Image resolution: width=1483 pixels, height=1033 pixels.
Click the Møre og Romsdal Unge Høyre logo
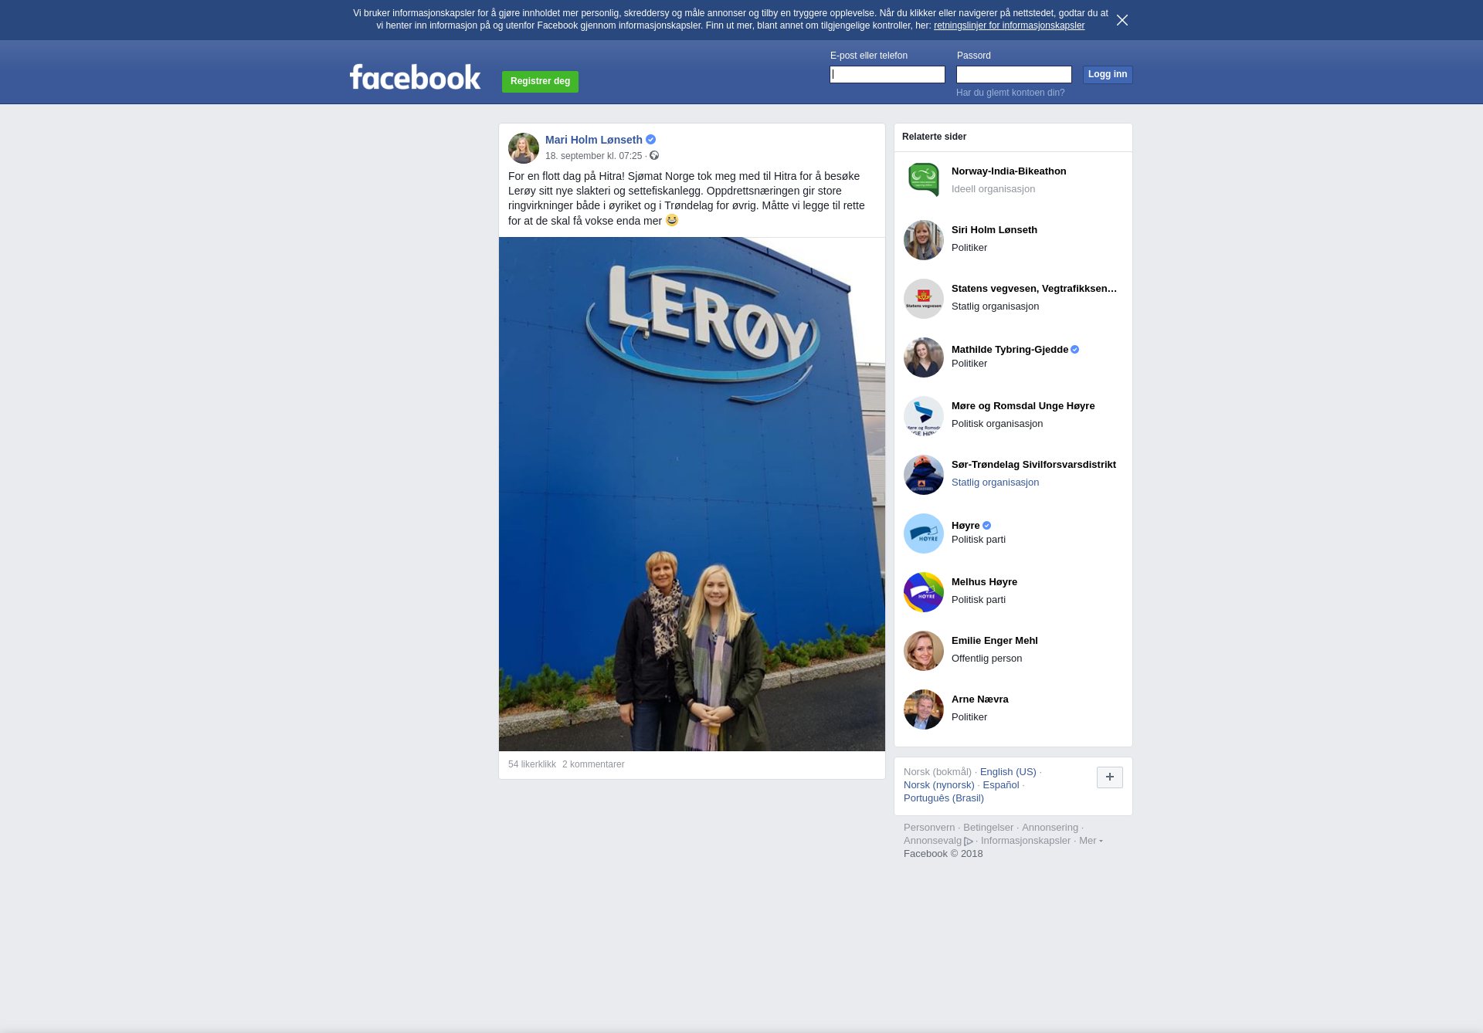coord(923,416)
